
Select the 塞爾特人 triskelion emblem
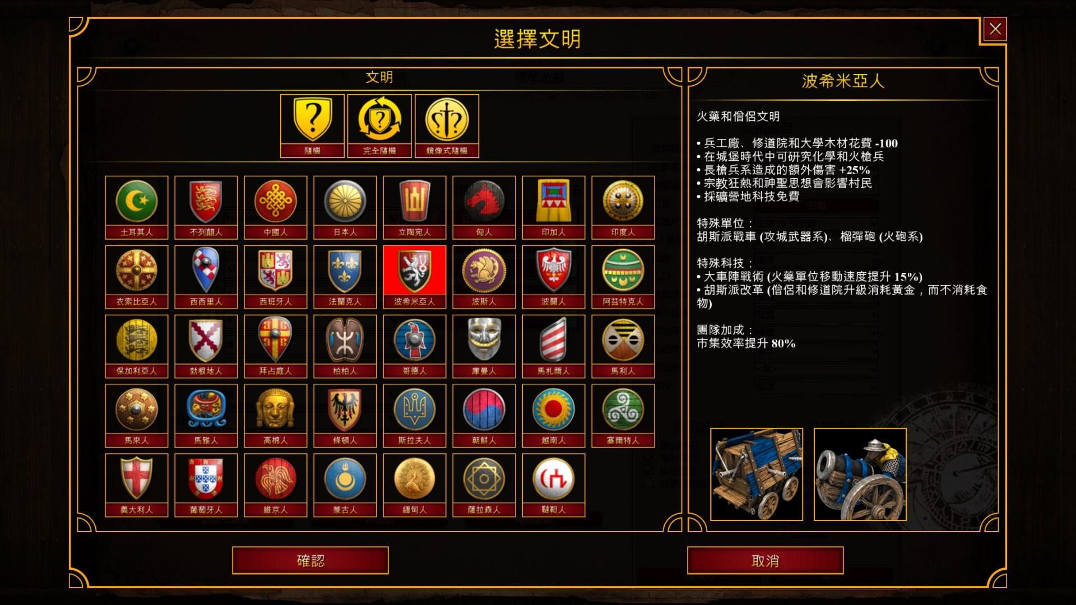[x=623, y=416]
